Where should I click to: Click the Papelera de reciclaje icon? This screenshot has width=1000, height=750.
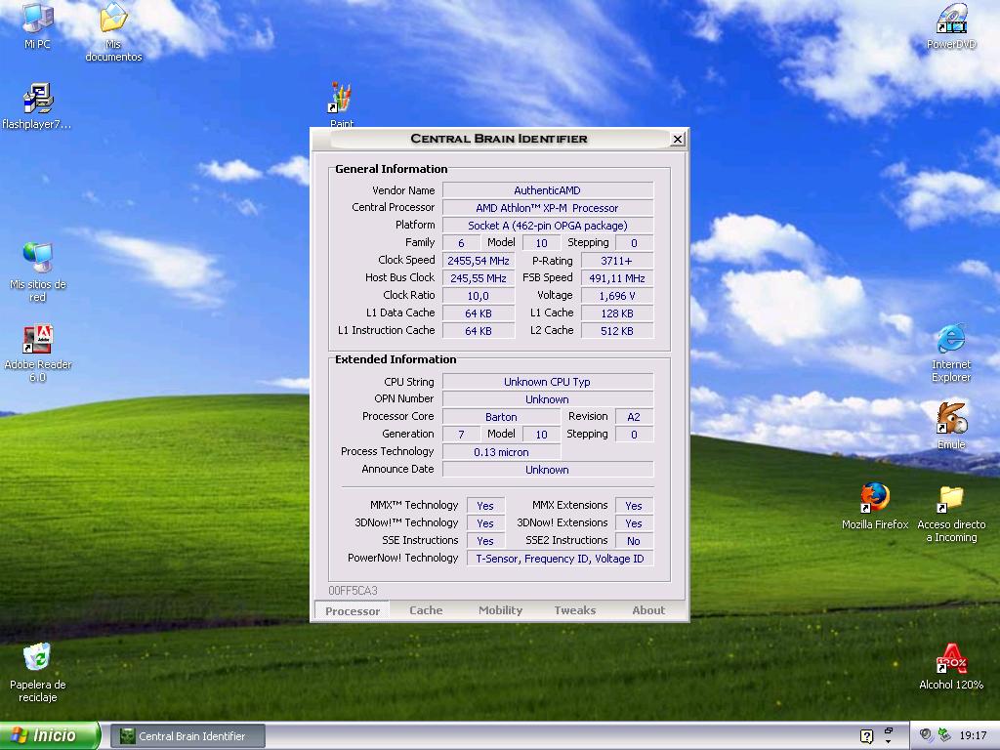click(x=37, y=659)
